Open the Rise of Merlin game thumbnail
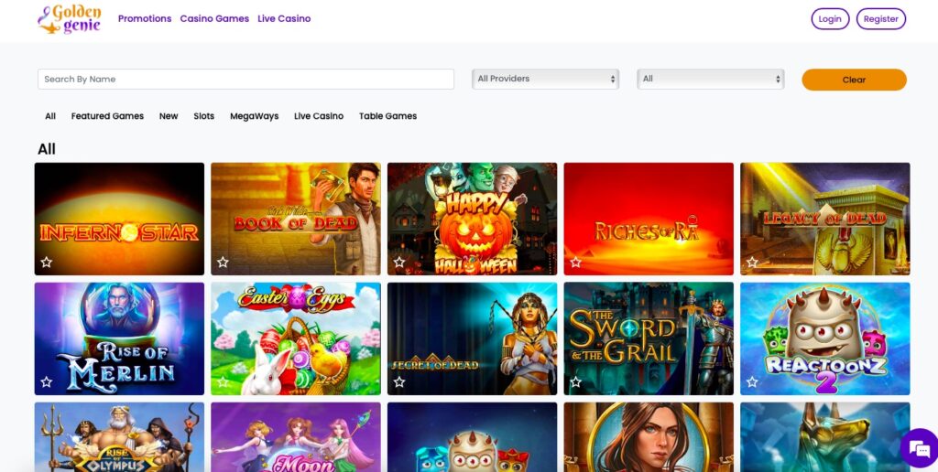This screenshot has height=472, width=938. pyautogui.click(x=119, y=338)
